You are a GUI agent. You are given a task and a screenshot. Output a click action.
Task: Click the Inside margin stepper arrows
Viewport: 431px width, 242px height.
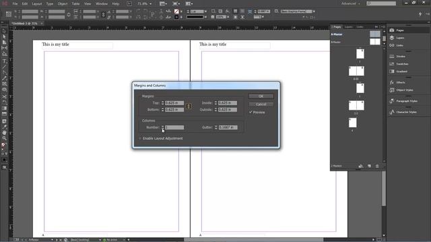click(x=215, y=103)
